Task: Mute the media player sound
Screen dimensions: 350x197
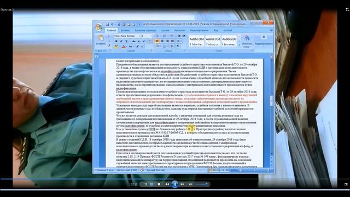Action: (x=190, y=184)
